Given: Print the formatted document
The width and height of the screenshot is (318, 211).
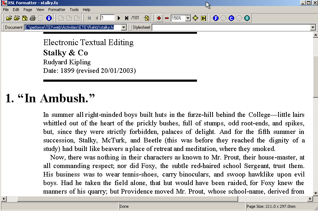Looking at the screenshot, I should 32,18.
